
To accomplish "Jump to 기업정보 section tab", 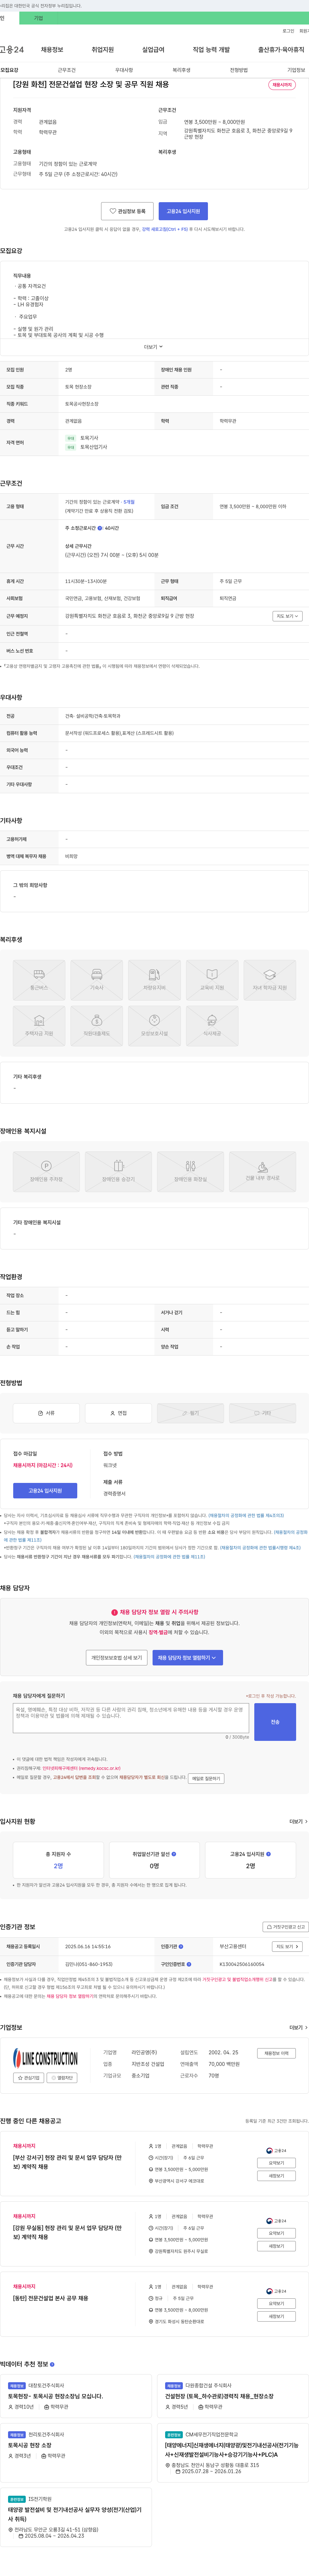I will click(x=296, y=70).
